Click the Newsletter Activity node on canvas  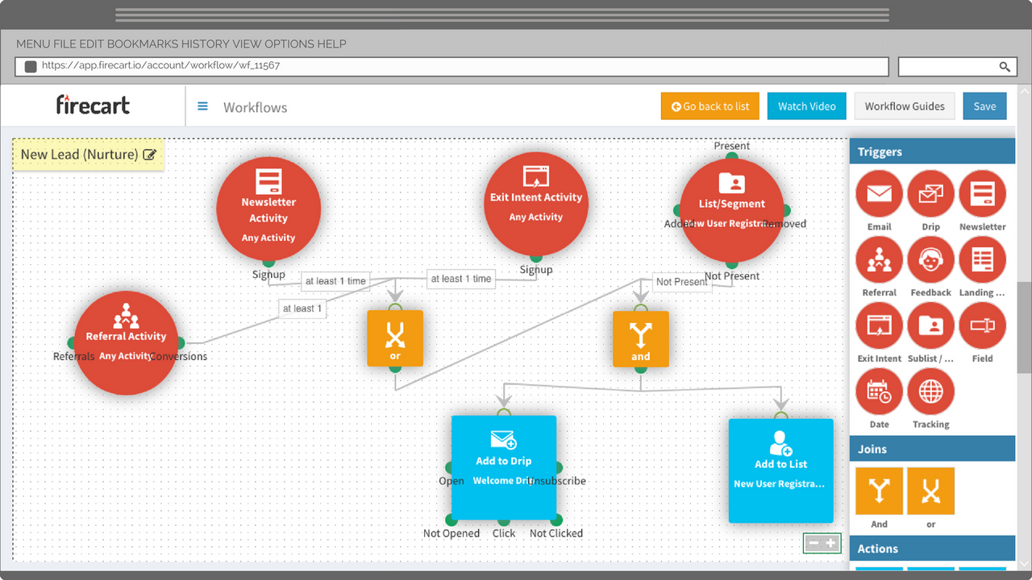(x=268, y=209)
